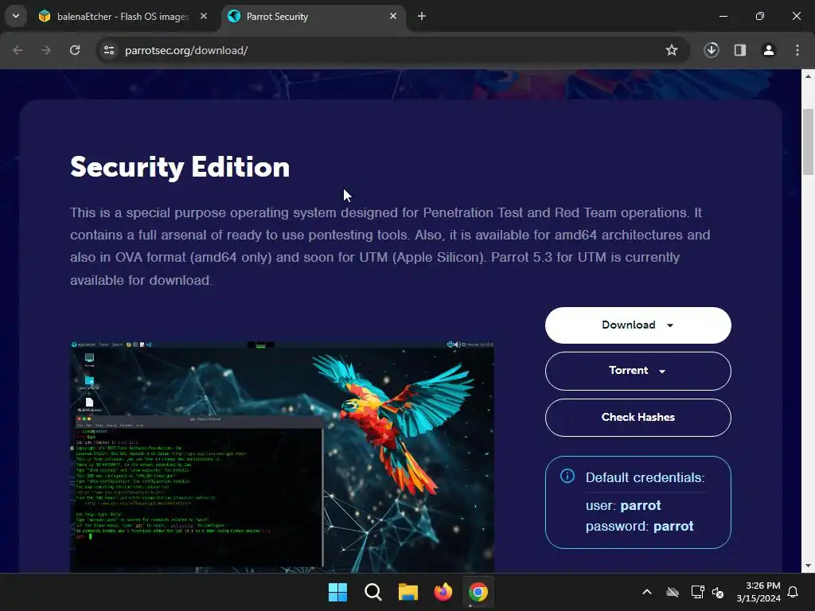
Task: Click the Security Edition heading
Action: pos(180,167)
